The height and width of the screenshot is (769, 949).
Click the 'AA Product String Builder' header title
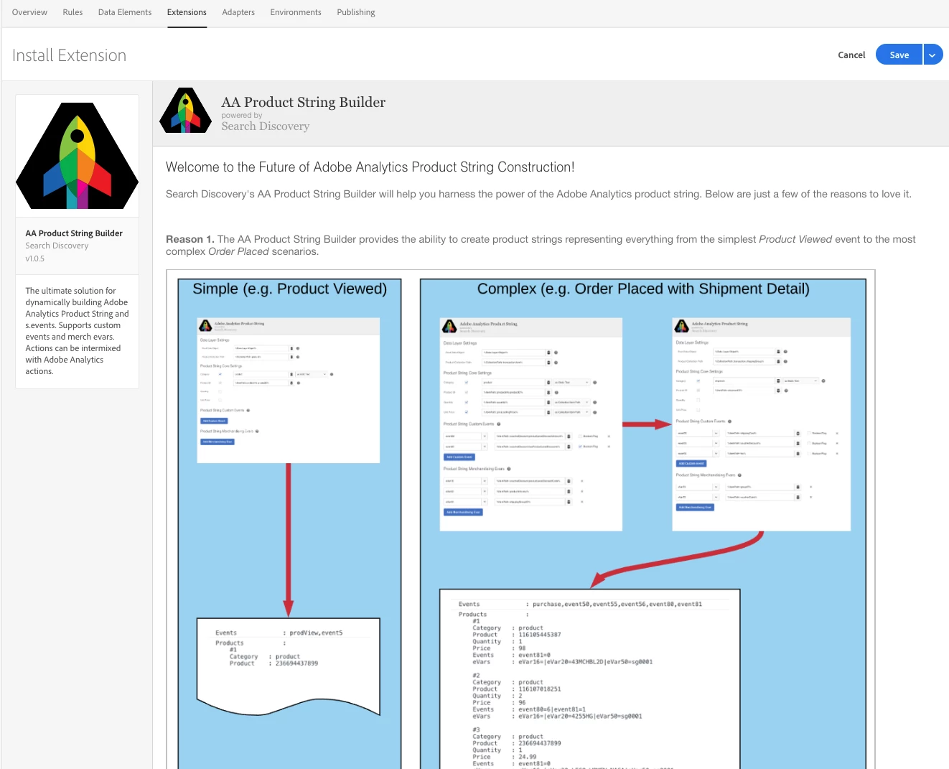[x=303, y=102]
